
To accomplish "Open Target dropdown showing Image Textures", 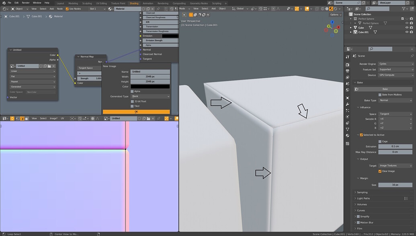I will (396, 165).
